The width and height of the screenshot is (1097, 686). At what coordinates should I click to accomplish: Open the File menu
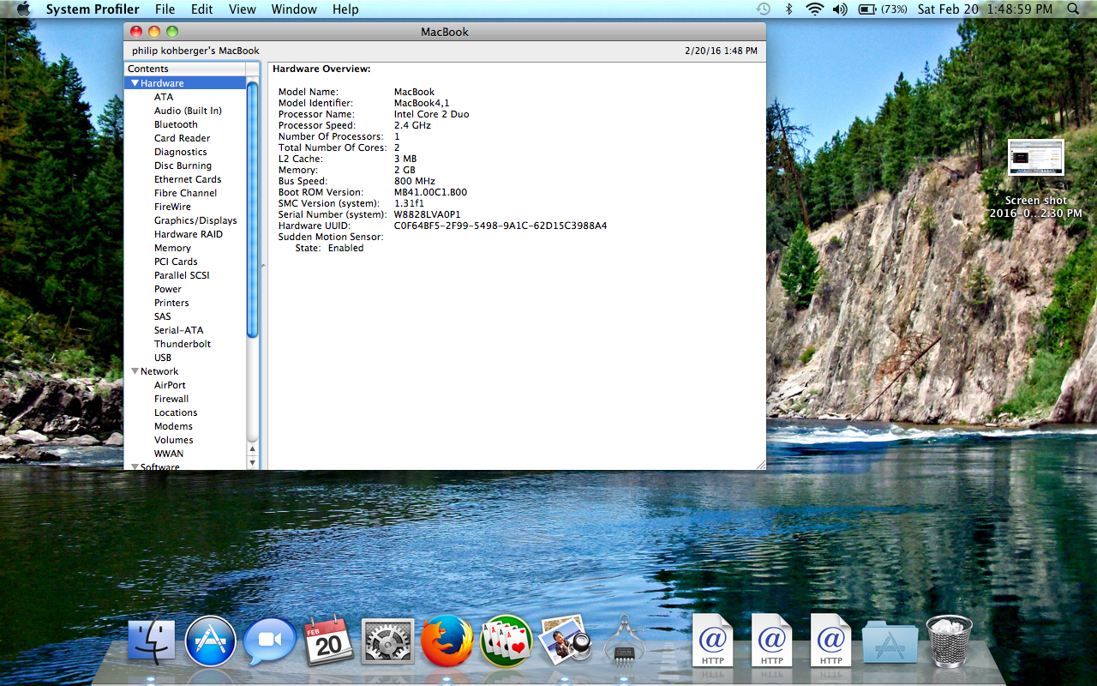[165, 9]
